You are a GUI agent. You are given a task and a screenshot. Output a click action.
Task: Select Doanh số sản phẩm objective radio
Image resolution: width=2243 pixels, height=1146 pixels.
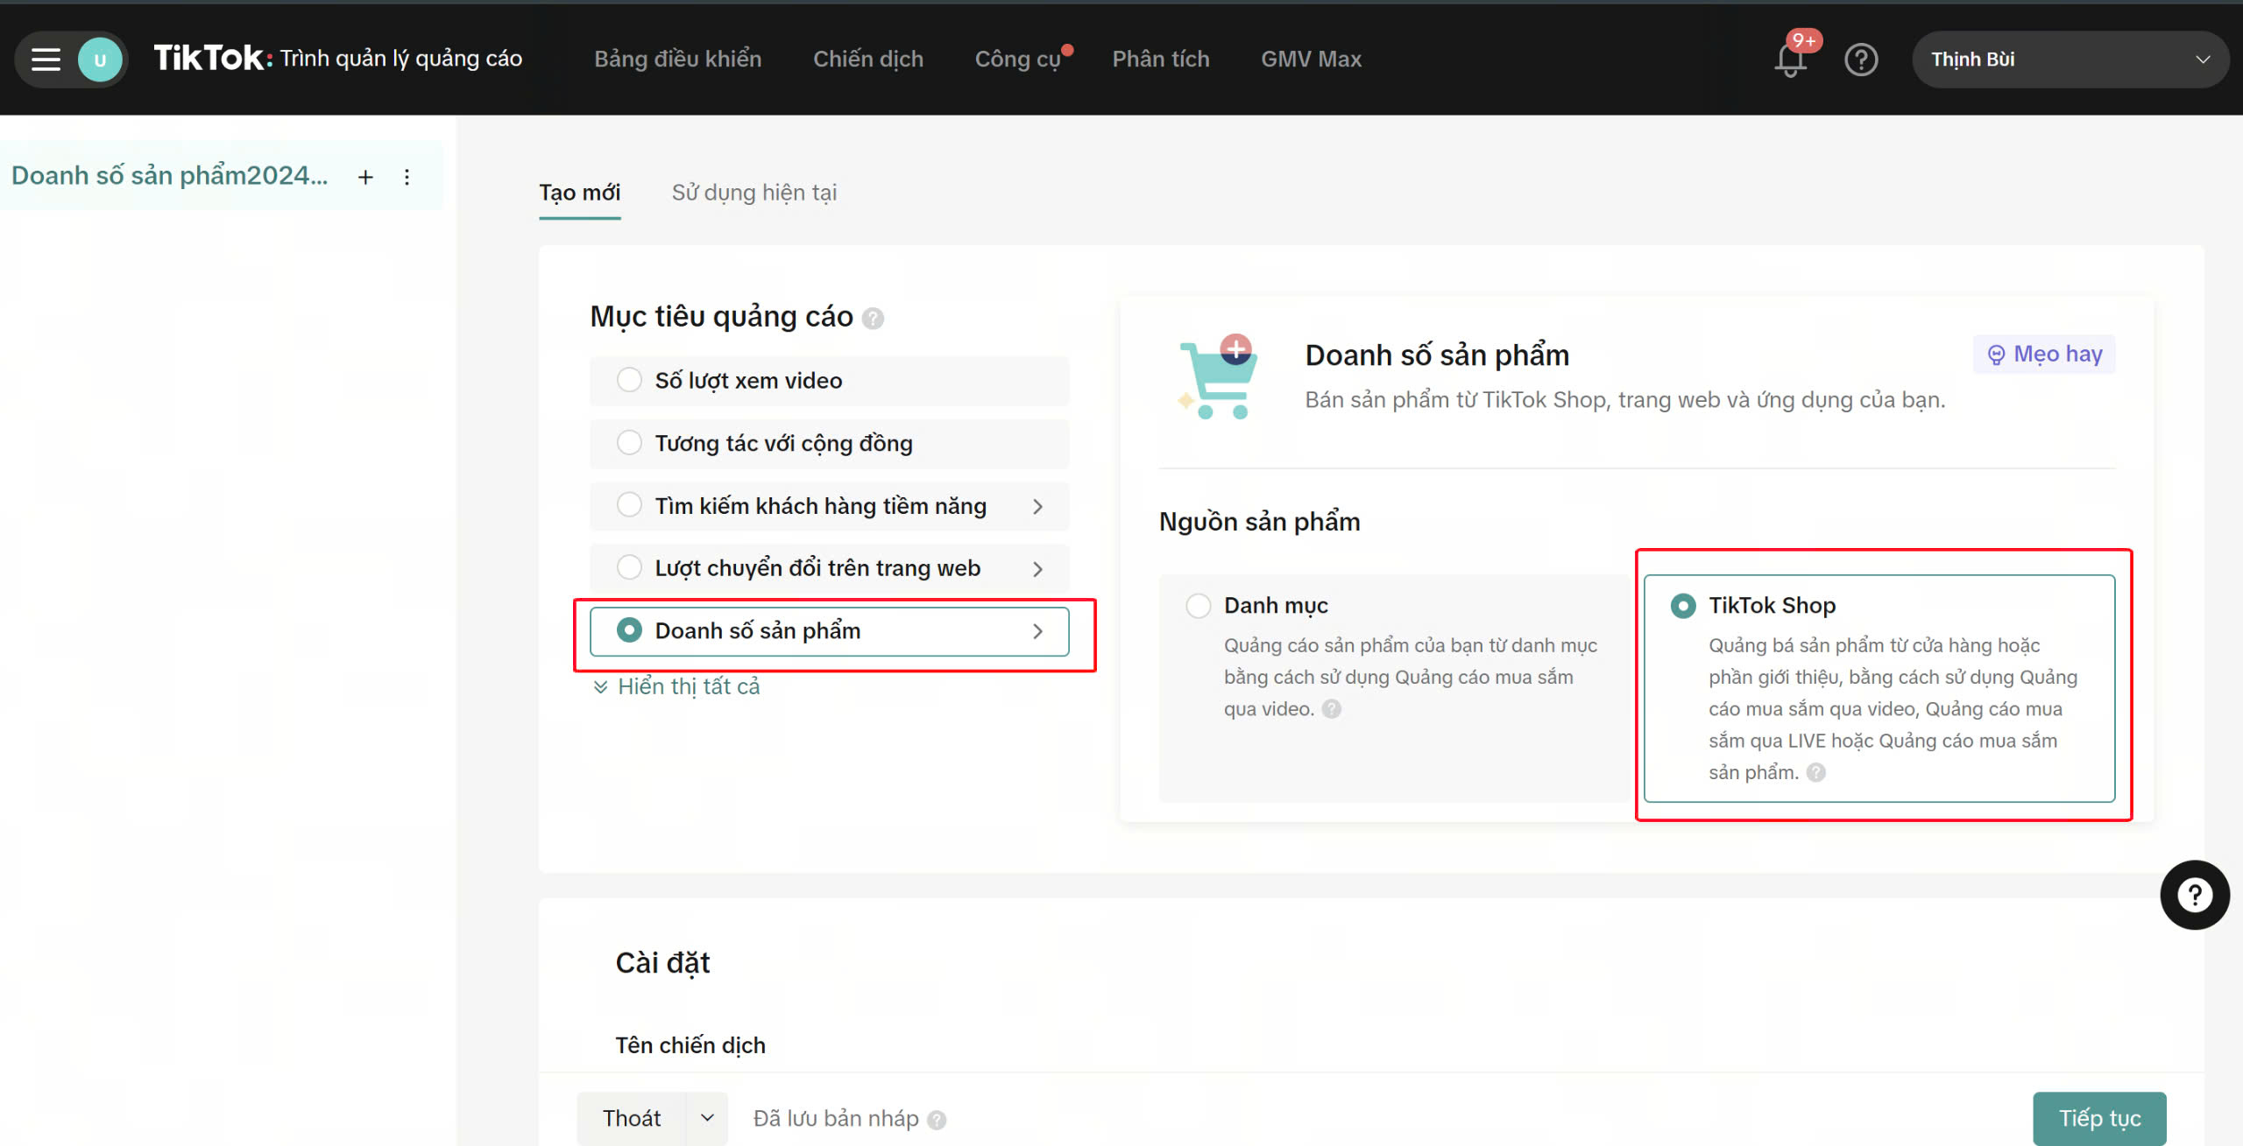coord(629,630)
